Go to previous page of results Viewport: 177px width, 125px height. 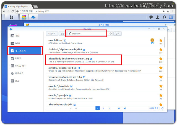coord(76,108)
